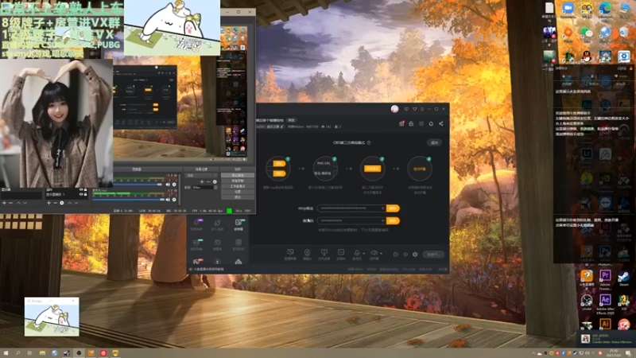Open the hamburger menu in streaming app title bar
The image size is (636, 358).
click(422, 109)
